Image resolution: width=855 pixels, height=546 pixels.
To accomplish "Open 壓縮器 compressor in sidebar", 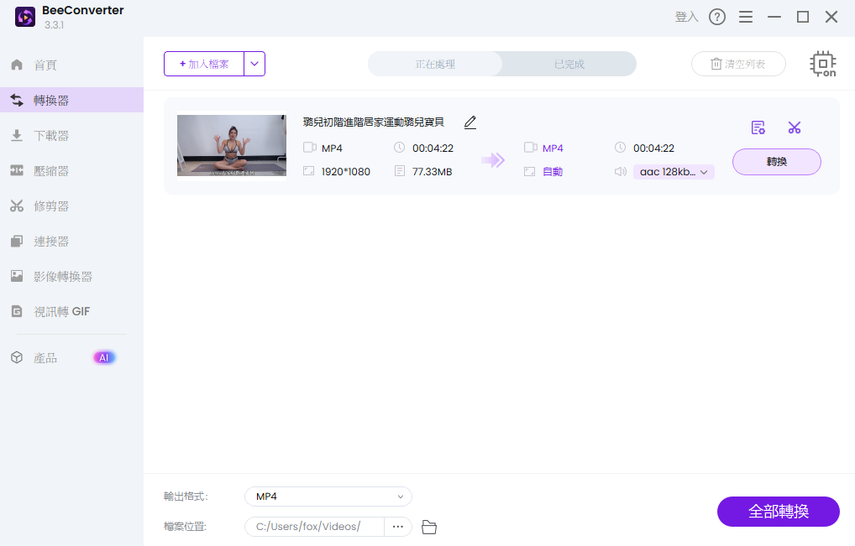I will [x=71, y=171].
